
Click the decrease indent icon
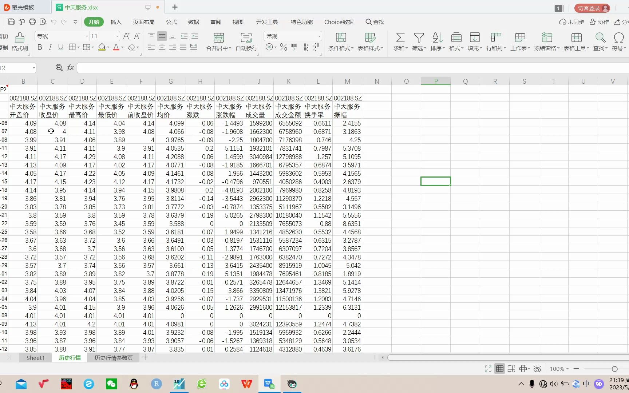[x=184, y=36]
